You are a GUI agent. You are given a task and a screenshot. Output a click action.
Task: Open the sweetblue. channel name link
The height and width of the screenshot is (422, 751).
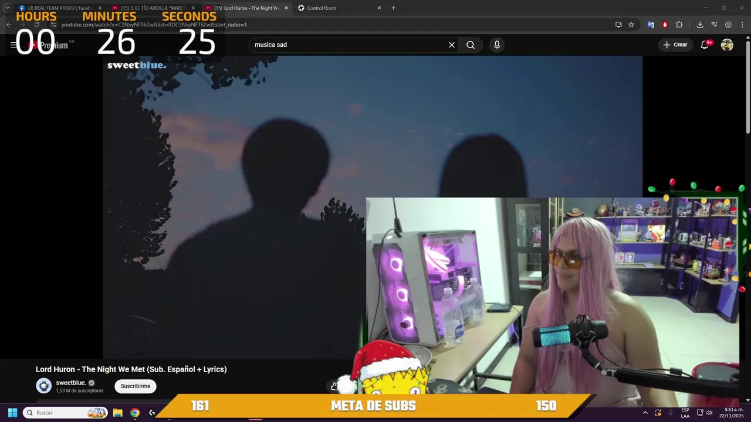point(70,383)
